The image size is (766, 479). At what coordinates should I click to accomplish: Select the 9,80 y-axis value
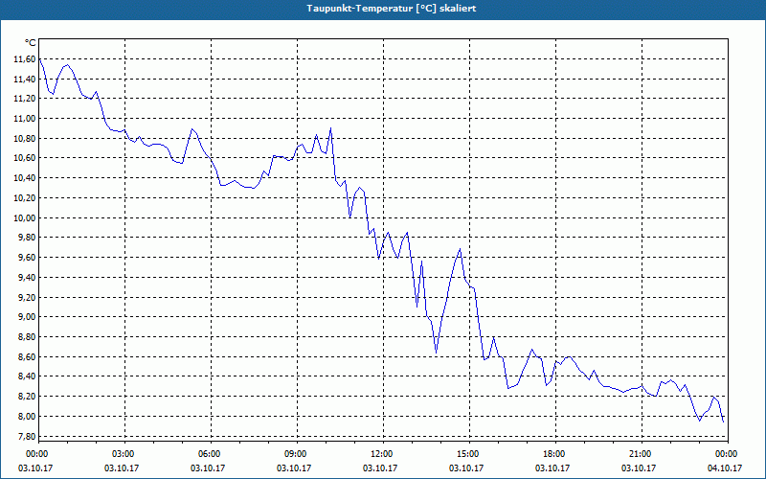(27, 238)
